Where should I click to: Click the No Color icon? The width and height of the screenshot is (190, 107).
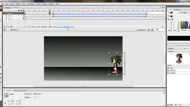coord(170,19)
